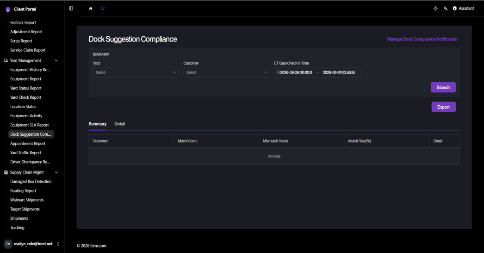Click the Match Rate(%) column header
The image size is (484, 253).
pos(386,141)
